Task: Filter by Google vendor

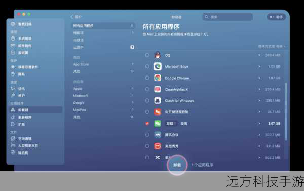Action: (103, 103)
